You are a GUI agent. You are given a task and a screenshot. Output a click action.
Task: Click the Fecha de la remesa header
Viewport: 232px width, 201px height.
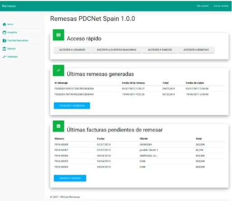click(x=133, y=83)
